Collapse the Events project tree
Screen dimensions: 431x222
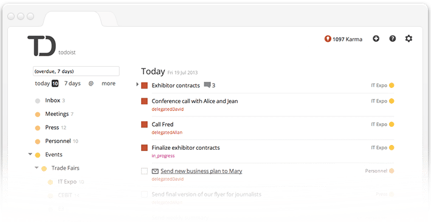coord(30,154)
